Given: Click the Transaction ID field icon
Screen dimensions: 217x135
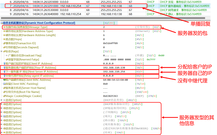Looking at the screenshot, I should click(x=4, y=43).
